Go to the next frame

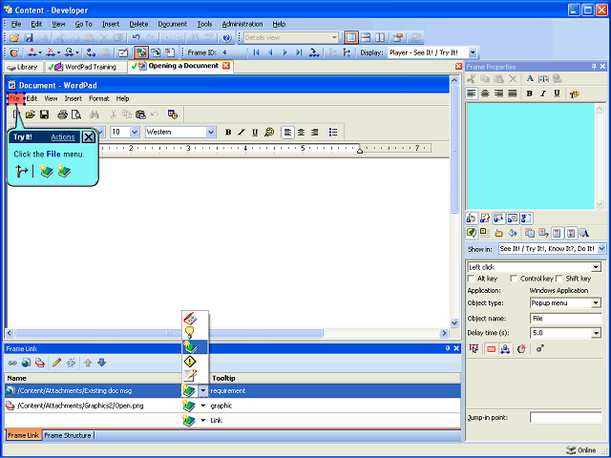coord(284,52)
